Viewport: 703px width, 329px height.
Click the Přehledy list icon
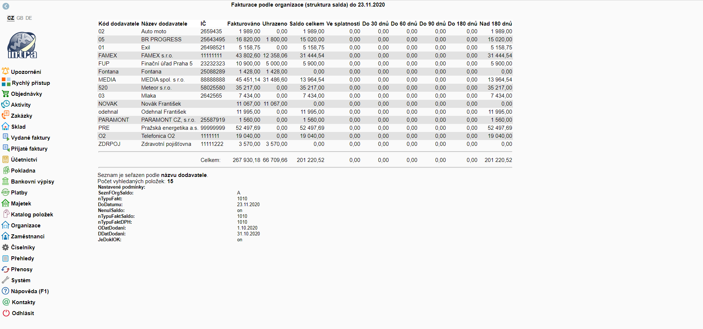(x=5, y=258)
